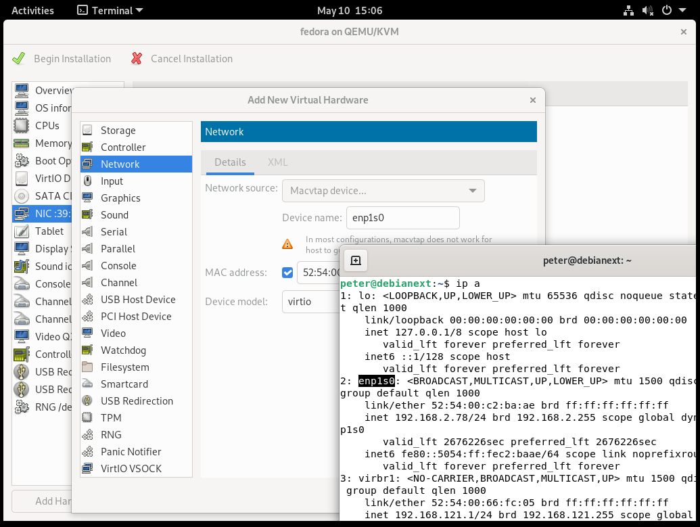Select the NIC entry in VM sidebar
Image resolution: width=700 pixels, height=527 pixels.
coord(43,214)
